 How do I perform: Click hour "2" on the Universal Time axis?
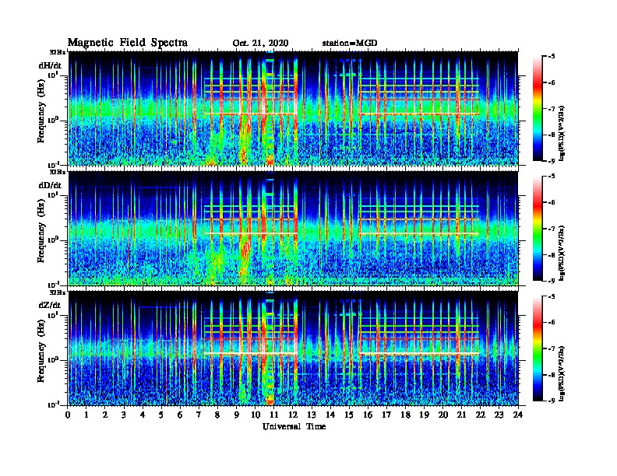105,415
